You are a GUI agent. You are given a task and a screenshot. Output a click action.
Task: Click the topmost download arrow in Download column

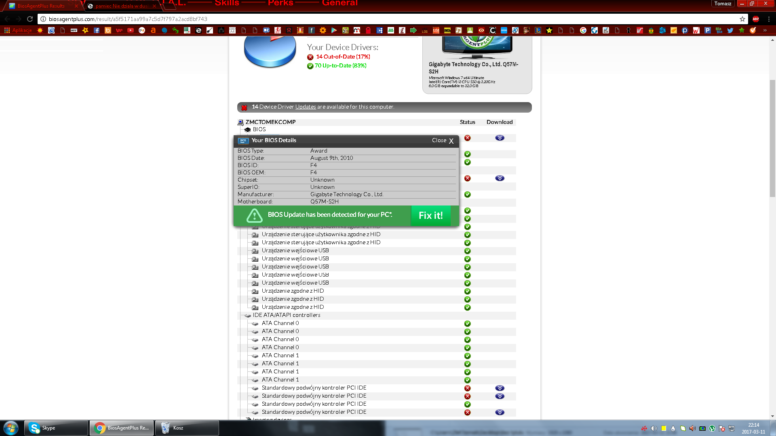pos(500,138)
